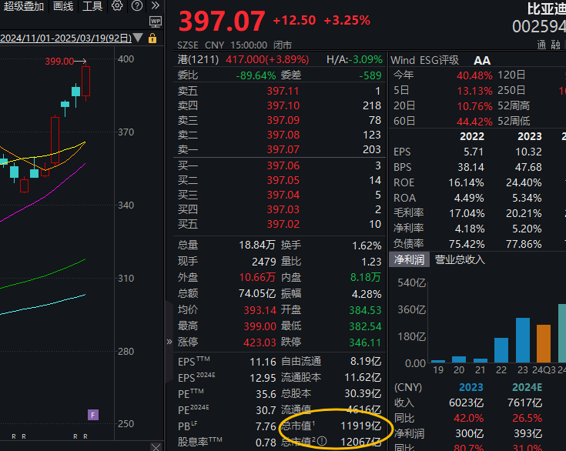The image size is (566, 451).
Task: Click the tall red last candlestick near 399
Action: (x=86, y=81)
